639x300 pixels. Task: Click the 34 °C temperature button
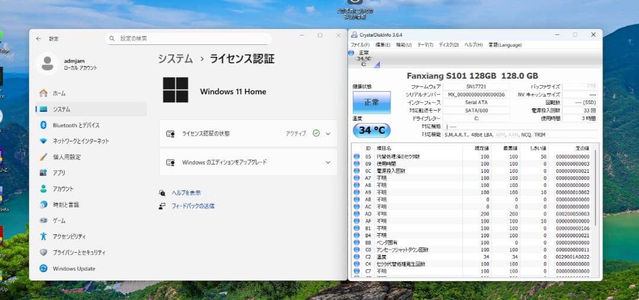[371, 130]
